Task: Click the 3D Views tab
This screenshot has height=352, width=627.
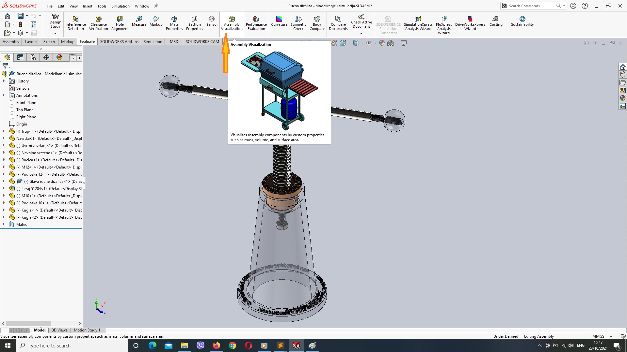Action: 59,330
